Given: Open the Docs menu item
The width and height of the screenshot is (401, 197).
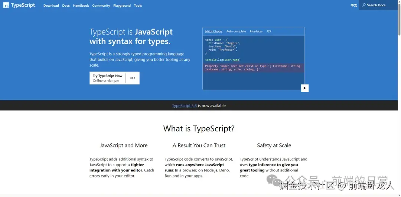Looking at the screenshot, I should pos(66,5).
